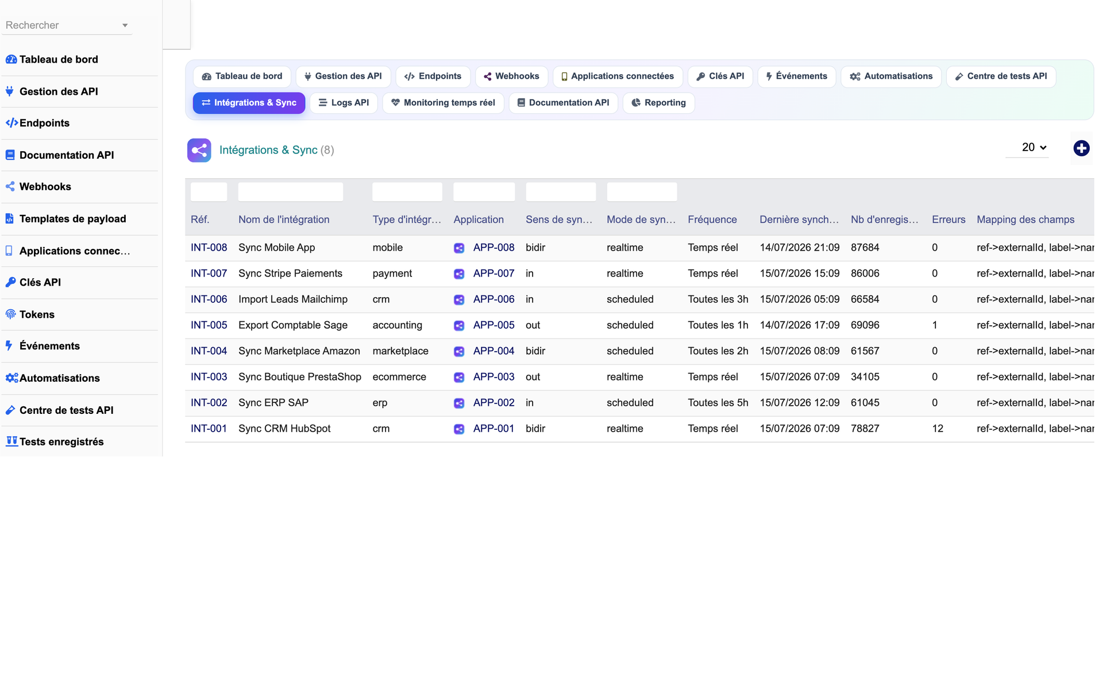Click the Type d'intégration filter field

click(x=407, y=192)
